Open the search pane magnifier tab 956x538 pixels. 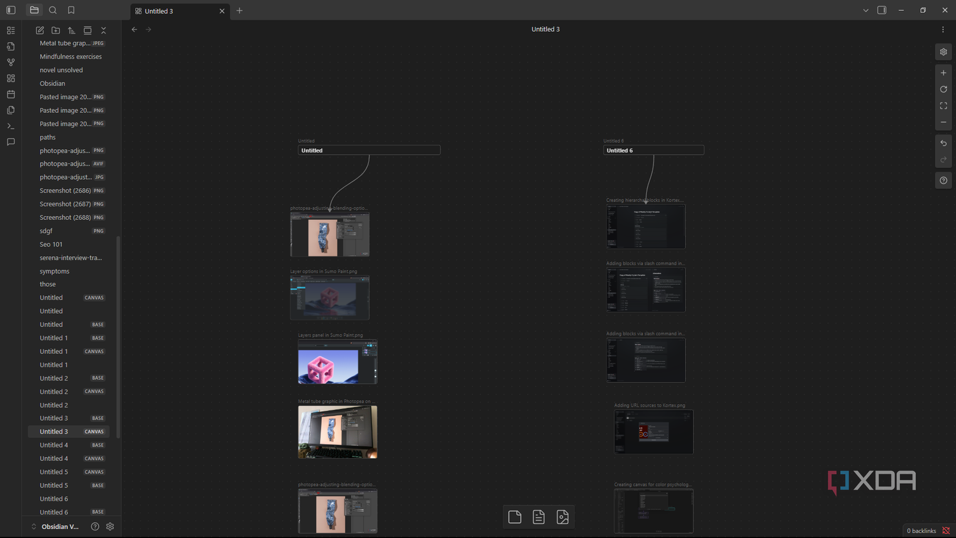click(x=53, y=10)
